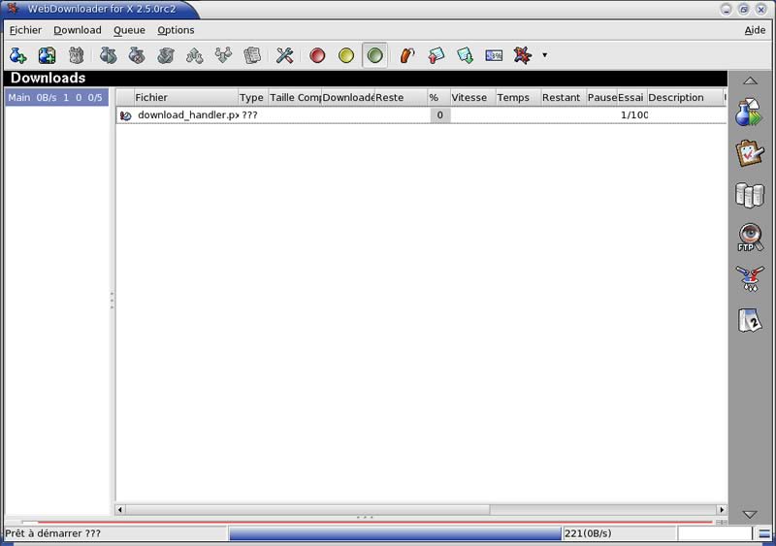This screenshot has width=776, height=546.
Task: Click the Prêt à démarrer status text
Action: (x=53, y=533)
